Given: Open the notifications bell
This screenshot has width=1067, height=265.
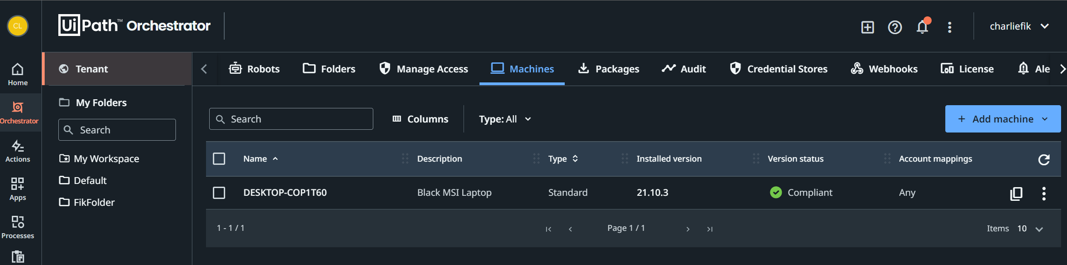Looking at the screenshot, I should [922, 27].
